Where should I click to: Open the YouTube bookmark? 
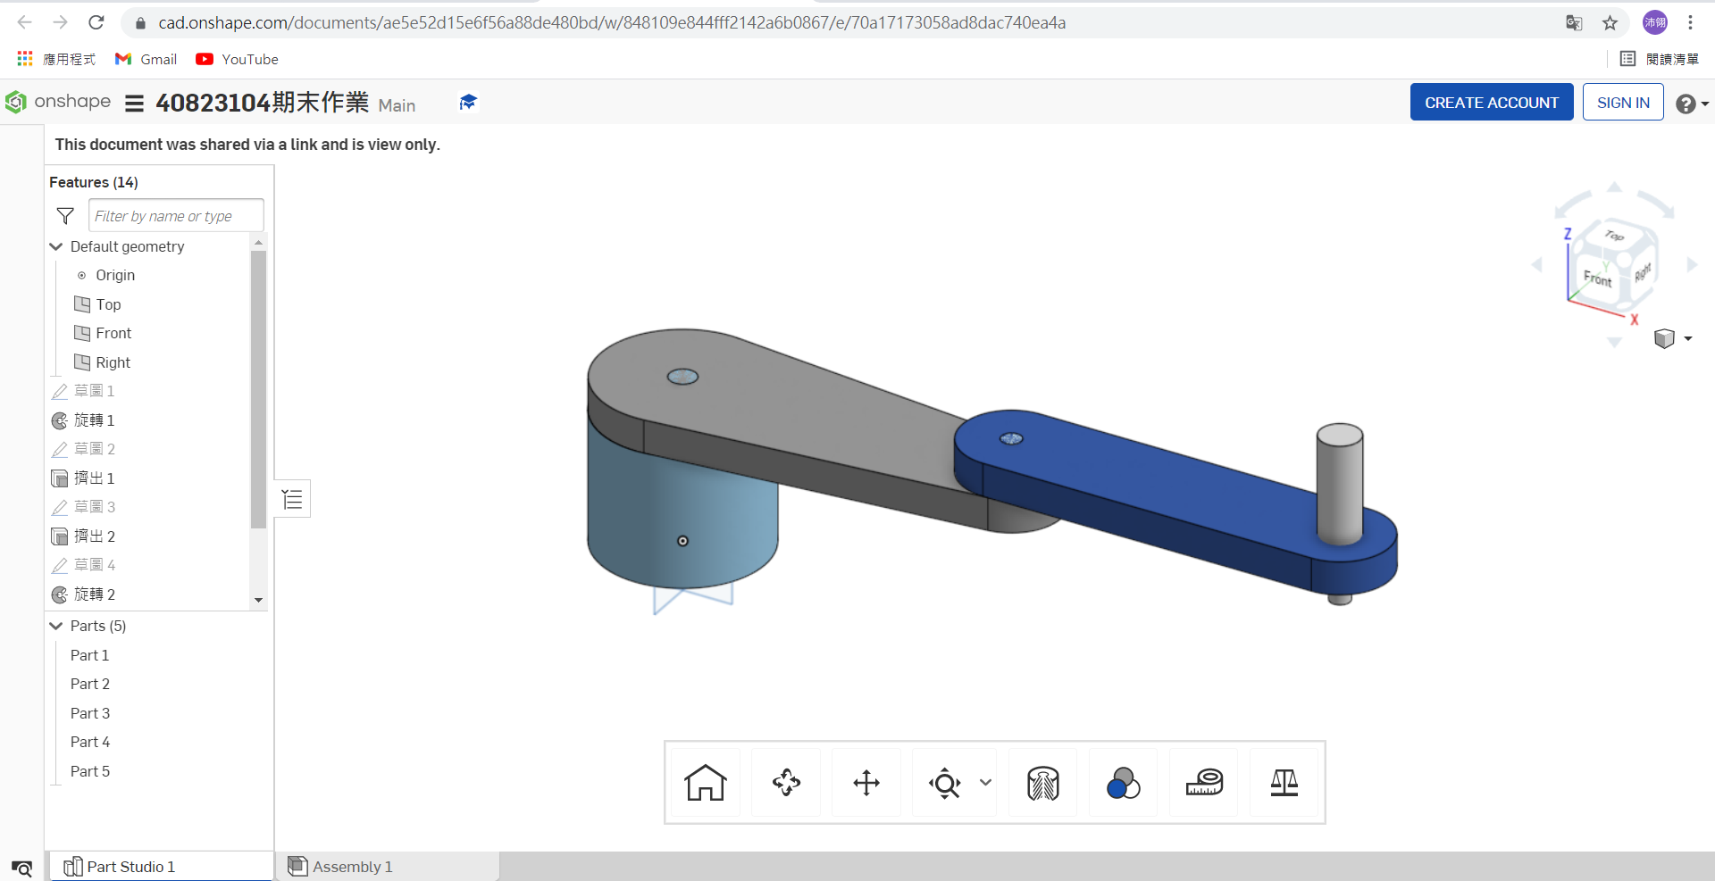[x=238, y=59]
